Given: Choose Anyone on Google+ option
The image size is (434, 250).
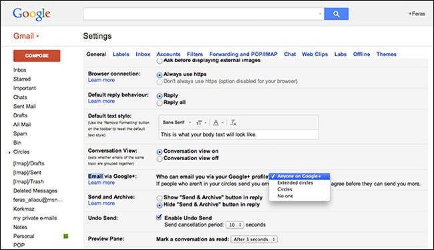Looking at the screenshot, I should [299, 176].
